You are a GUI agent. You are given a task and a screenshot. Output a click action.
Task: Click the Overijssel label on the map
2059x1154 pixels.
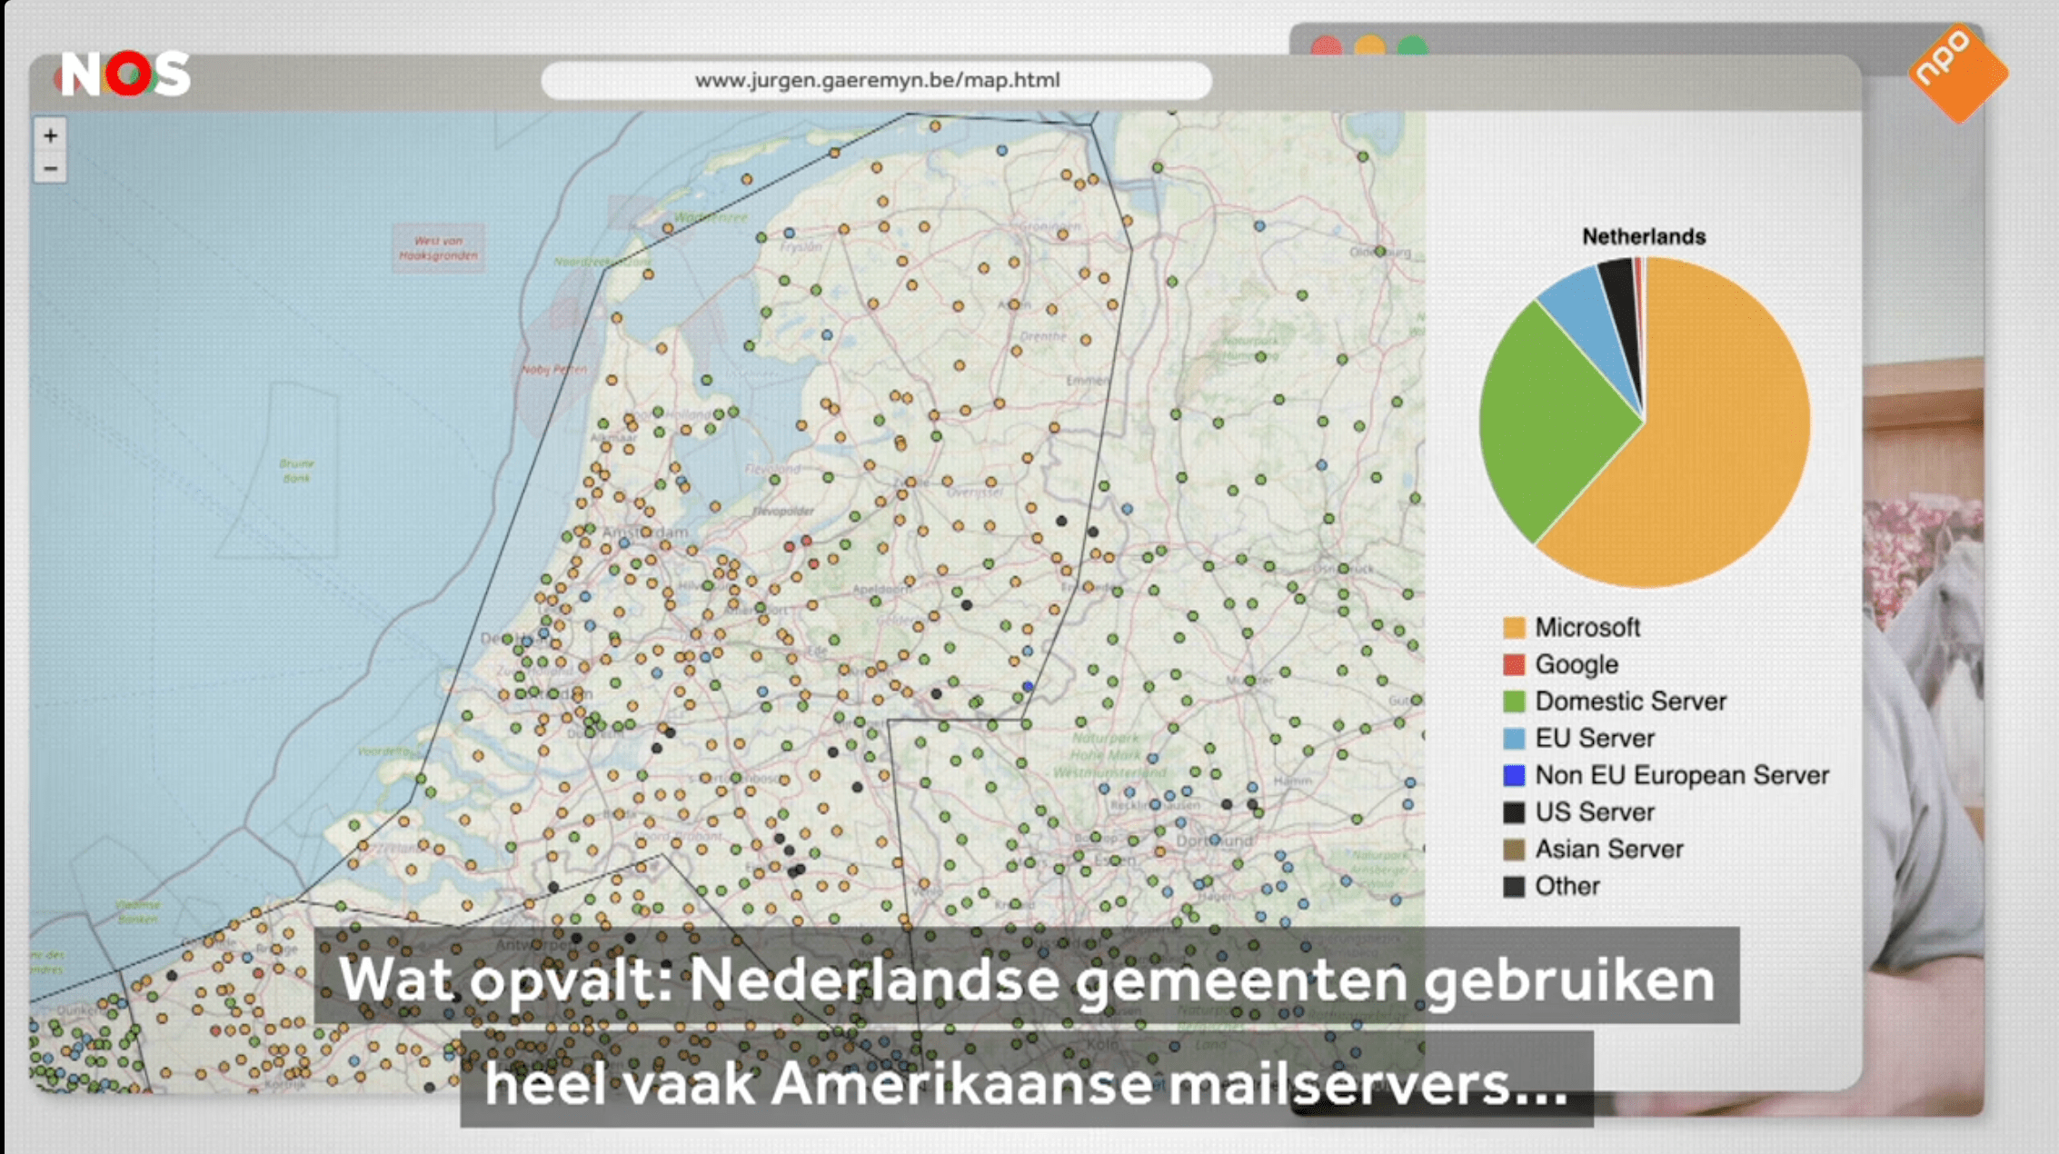click(975, 492)
